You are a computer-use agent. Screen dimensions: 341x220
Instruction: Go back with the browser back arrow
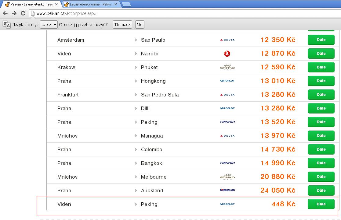tap(5, 13)
